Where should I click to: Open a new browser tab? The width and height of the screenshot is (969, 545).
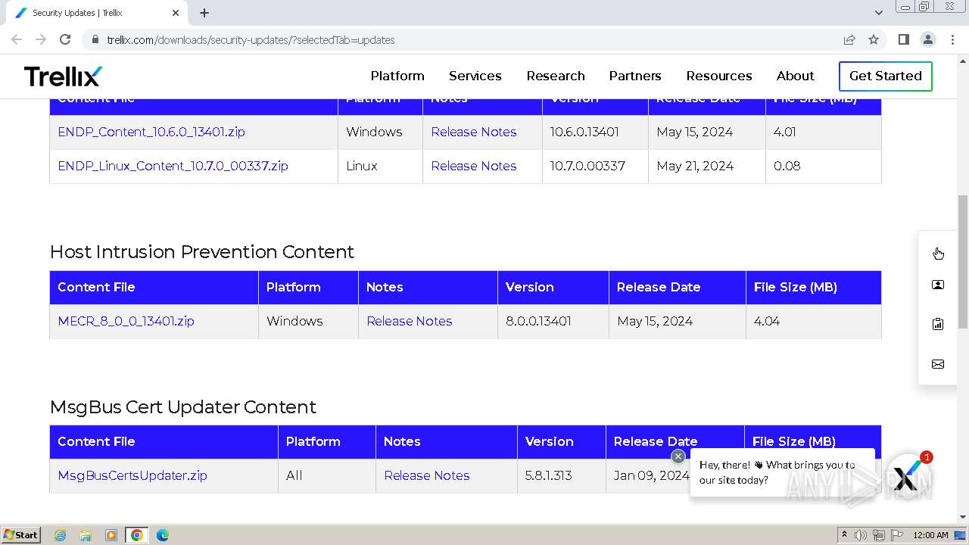pos(204,13)
